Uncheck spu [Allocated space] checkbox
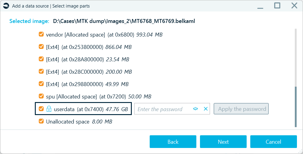The image size is (303, 154). [x=41, y=96]
